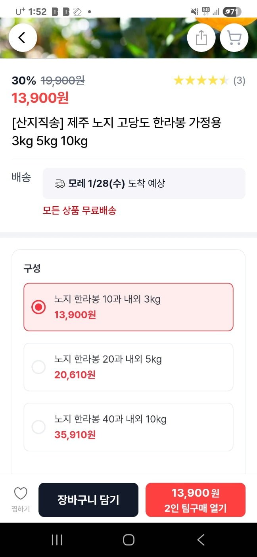Tap the delivery truck icon
The image size is (257, 557).
60,183
